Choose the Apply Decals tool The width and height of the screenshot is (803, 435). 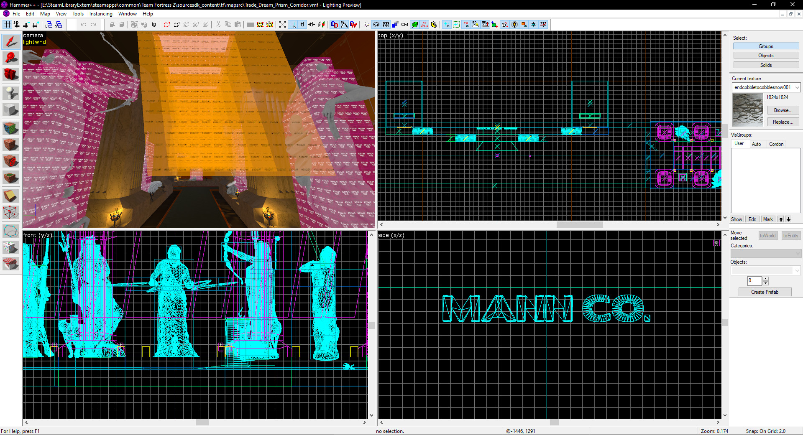click(x=11, y=160)
